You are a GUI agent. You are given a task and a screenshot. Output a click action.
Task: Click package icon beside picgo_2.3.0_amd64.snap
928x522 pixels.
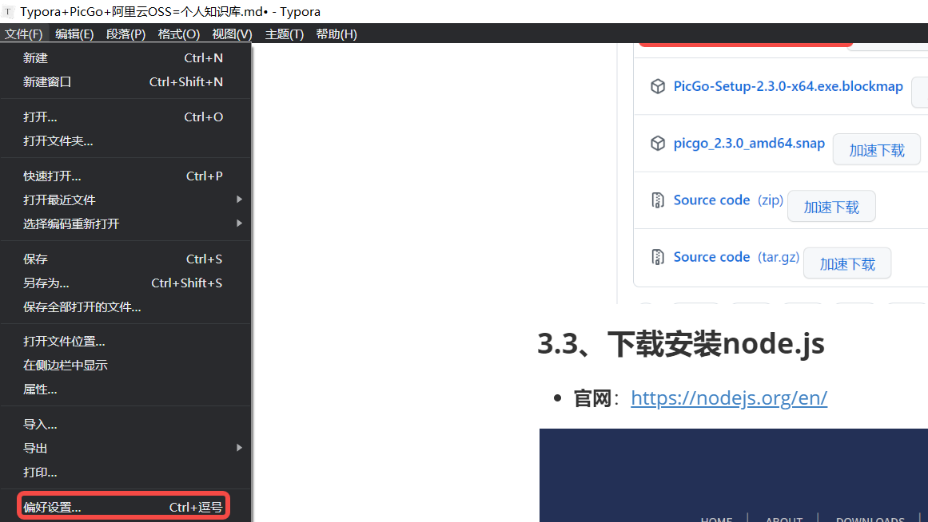click(658, 143)
